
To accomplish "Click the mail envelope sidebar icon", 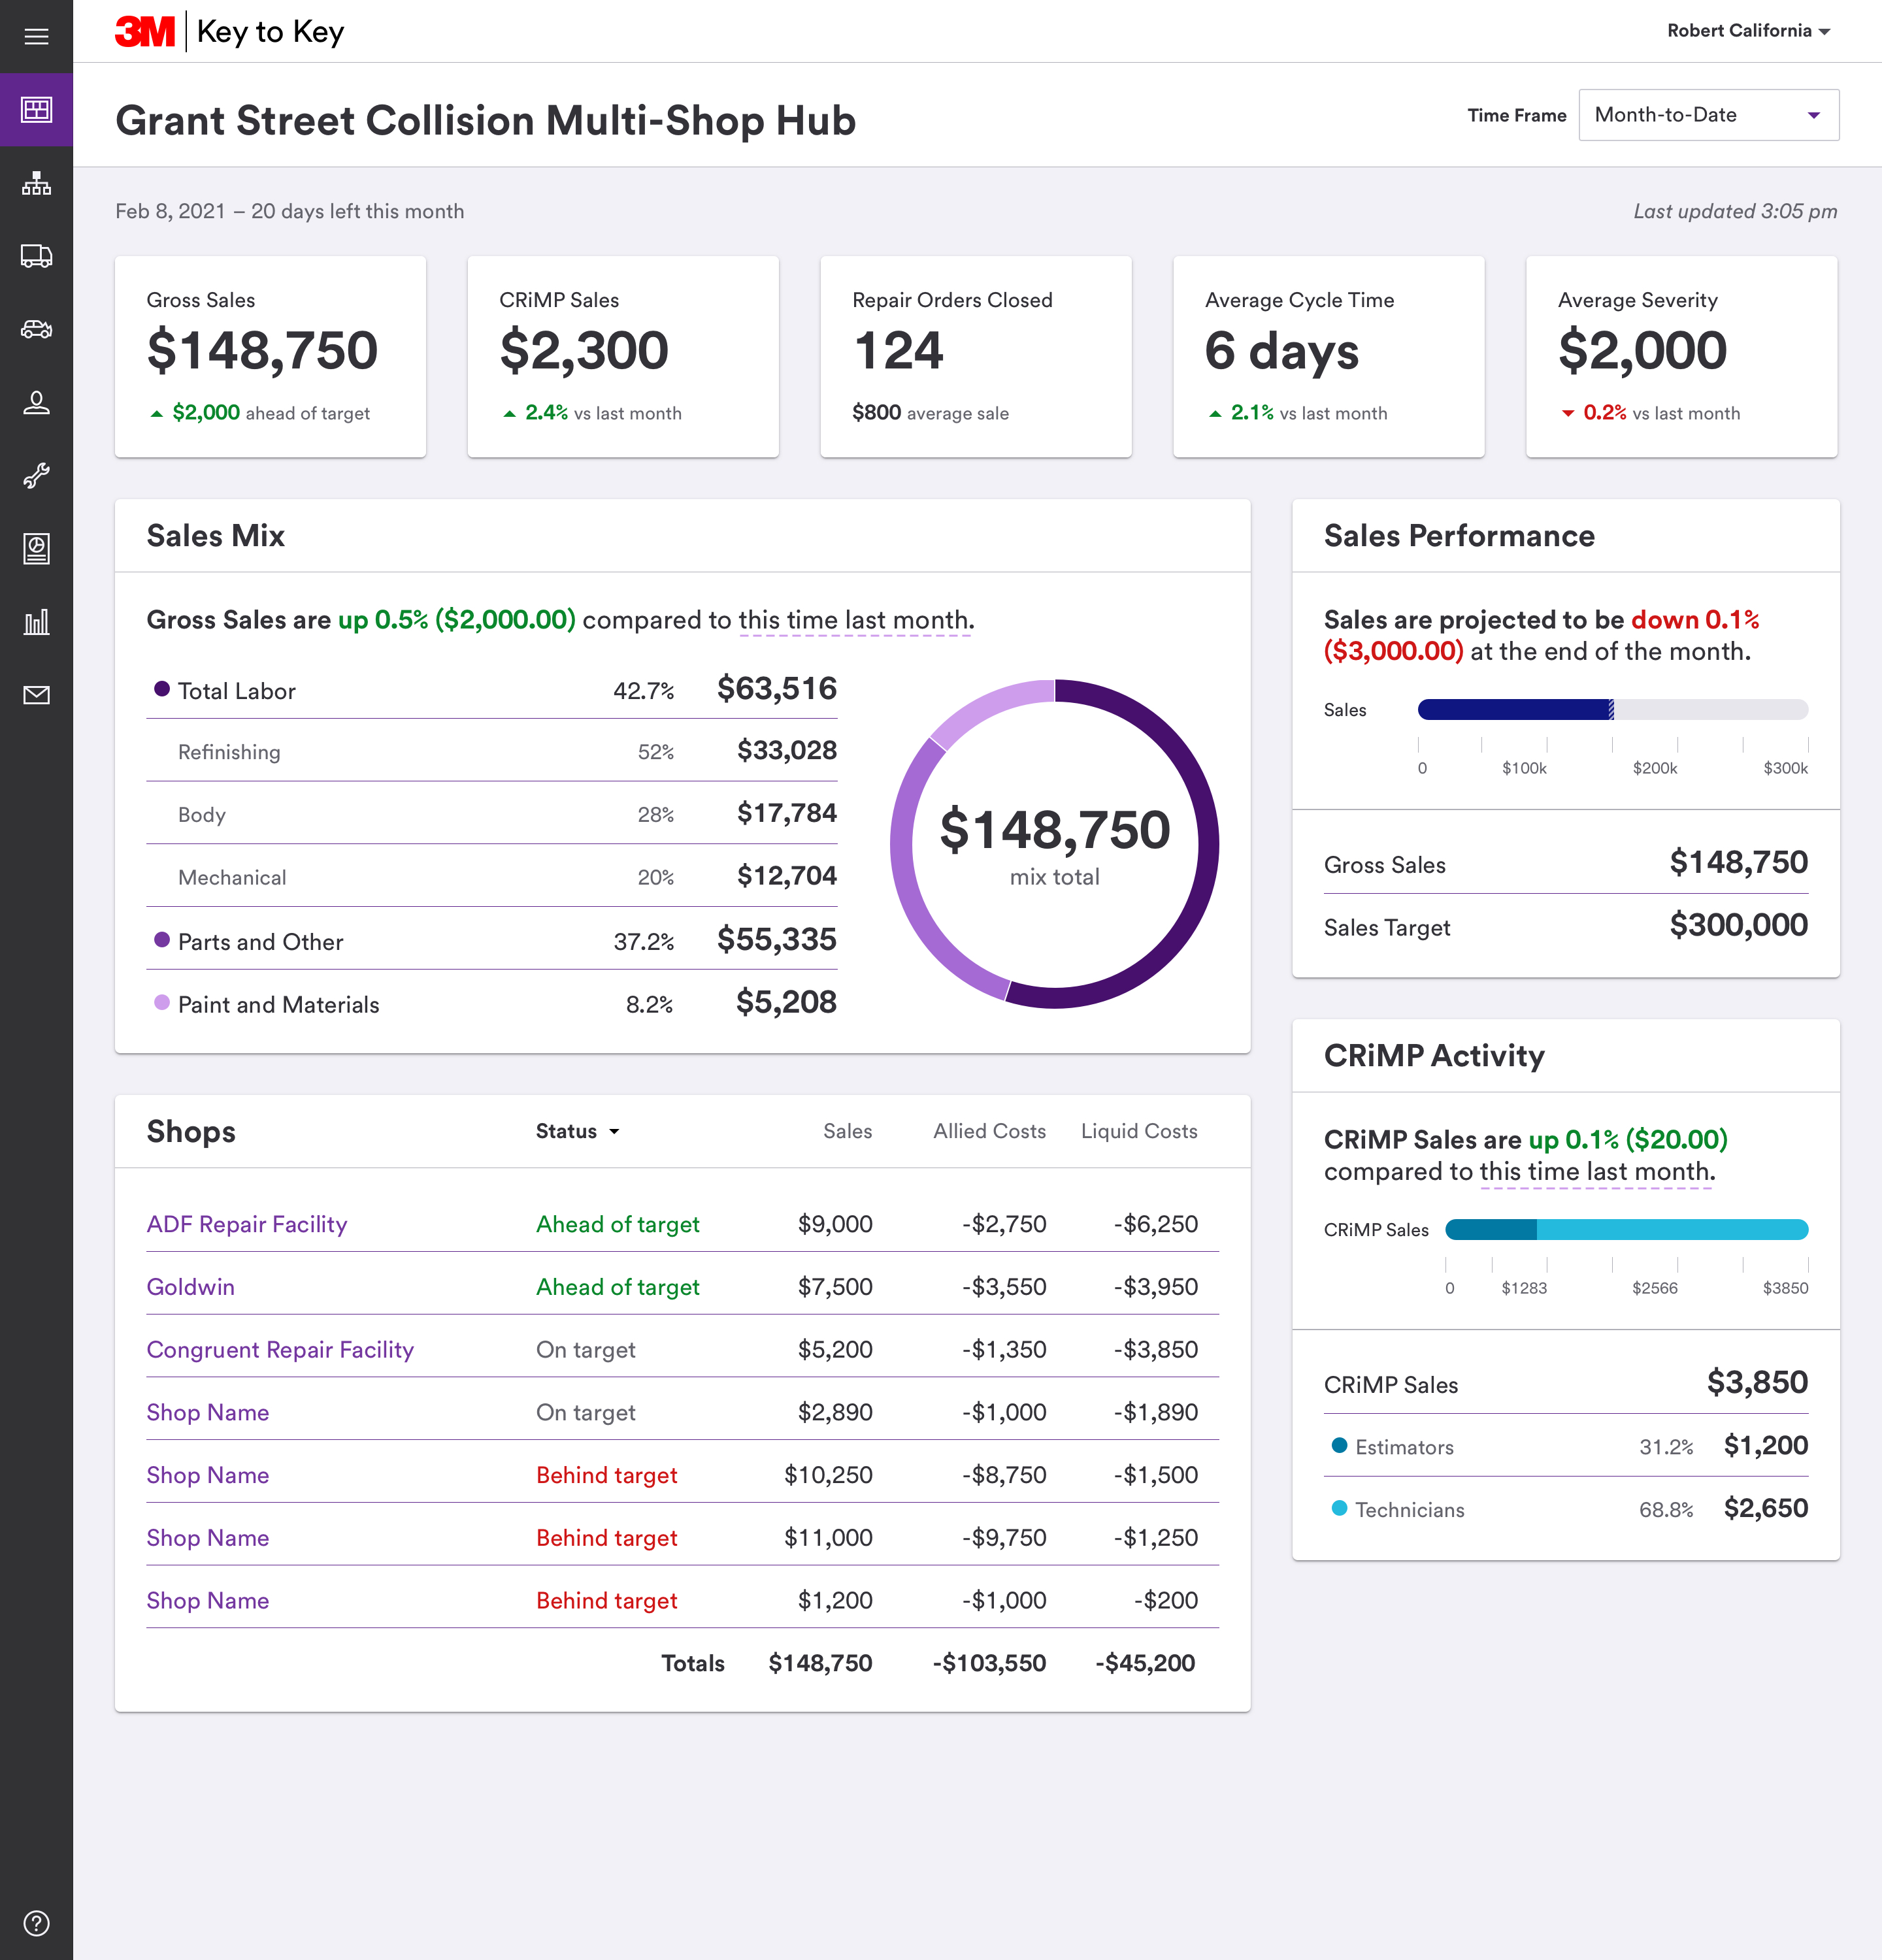I will coord(36,695).
